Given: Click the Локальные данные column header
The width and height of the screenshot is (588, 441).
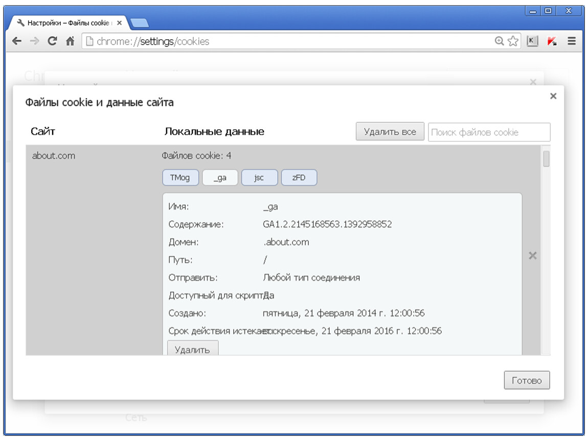Looking at the screenshot, I should tap(214, 131).
